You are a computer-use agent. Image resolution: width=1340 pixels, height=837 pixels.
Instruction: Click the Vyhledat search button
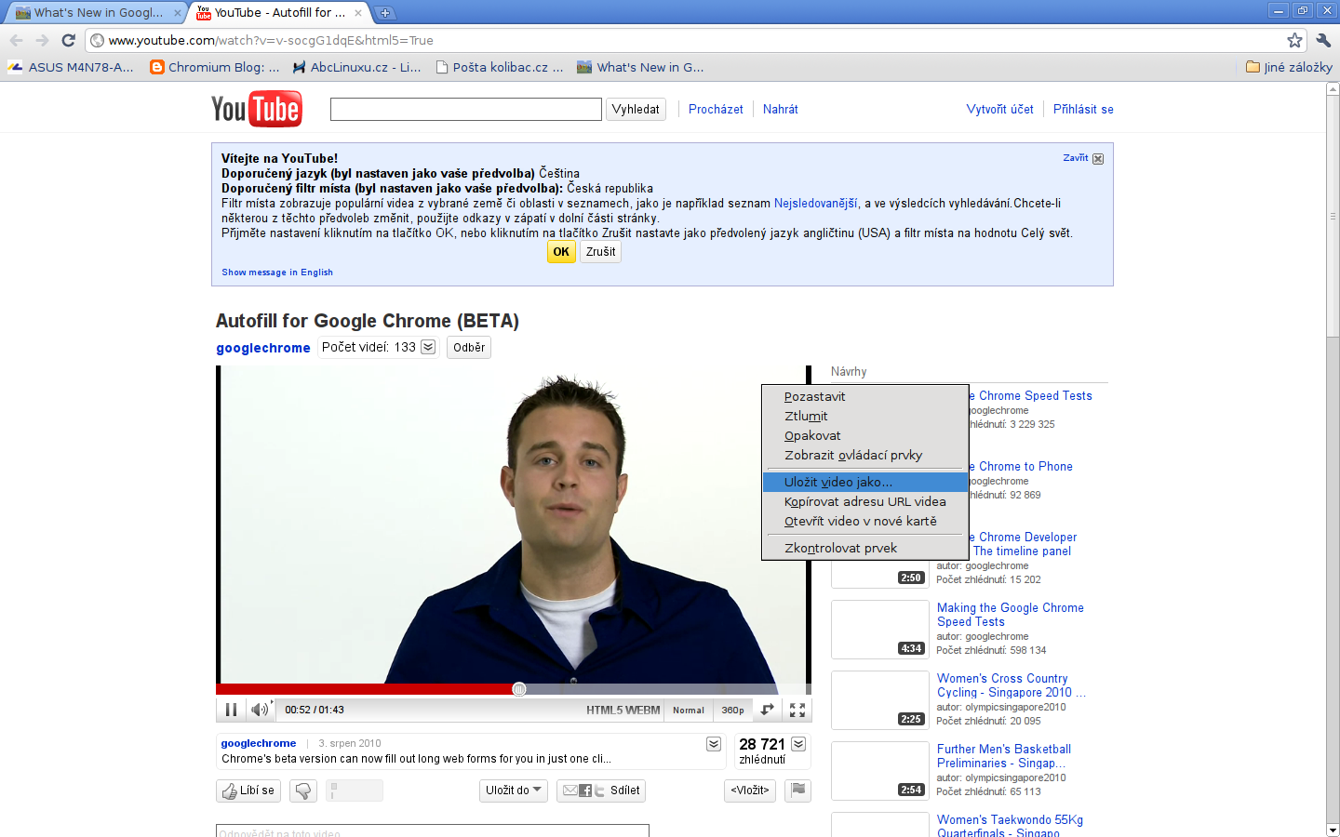(x=636, y=109)
